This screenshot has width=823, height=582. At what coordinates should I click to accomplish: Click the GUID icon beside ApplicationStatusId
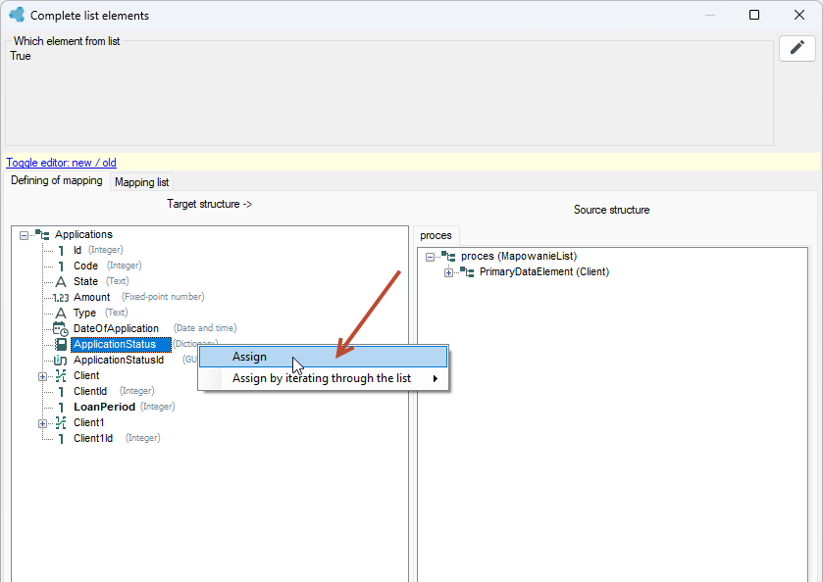pos(61,361)
